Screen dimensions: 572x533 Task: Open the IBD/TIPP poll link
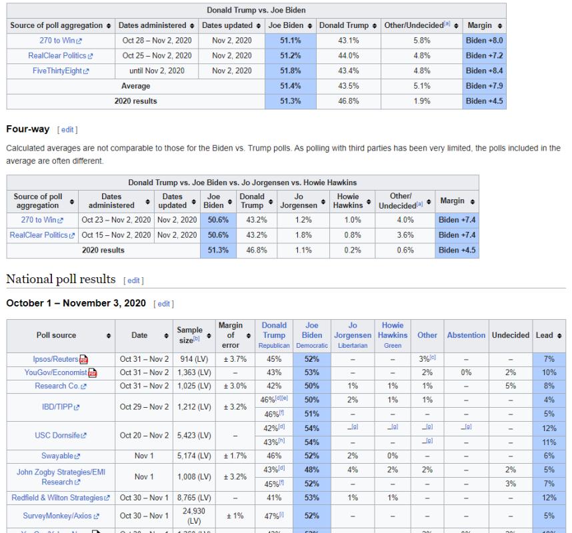coord(61,407)
